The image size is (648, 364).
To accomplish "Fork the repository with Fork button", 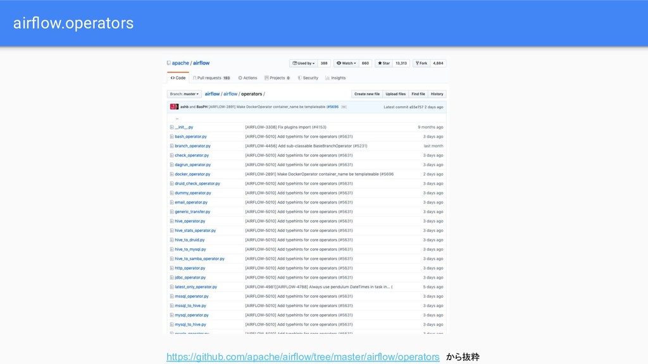I will 421,63.
